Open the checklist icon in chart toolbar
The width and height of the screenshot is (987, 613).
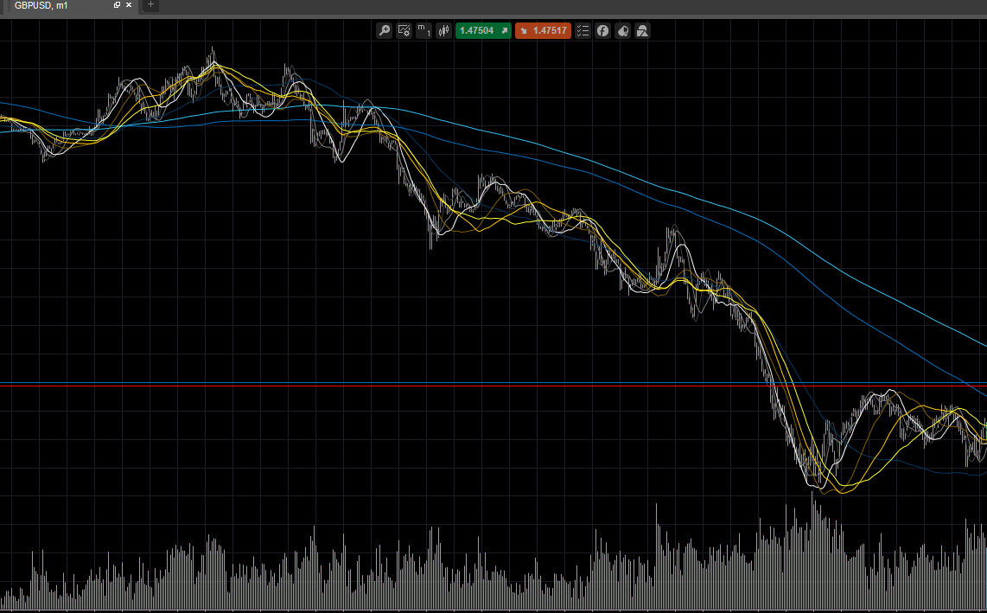coord(583,31)
